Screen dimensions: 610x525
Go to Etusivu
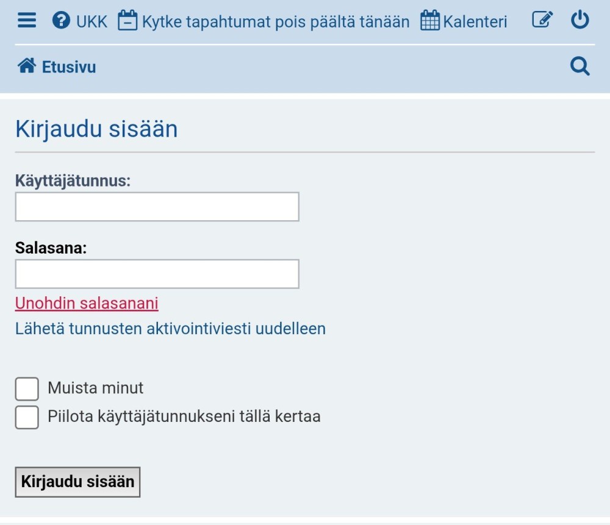[68, 66]
